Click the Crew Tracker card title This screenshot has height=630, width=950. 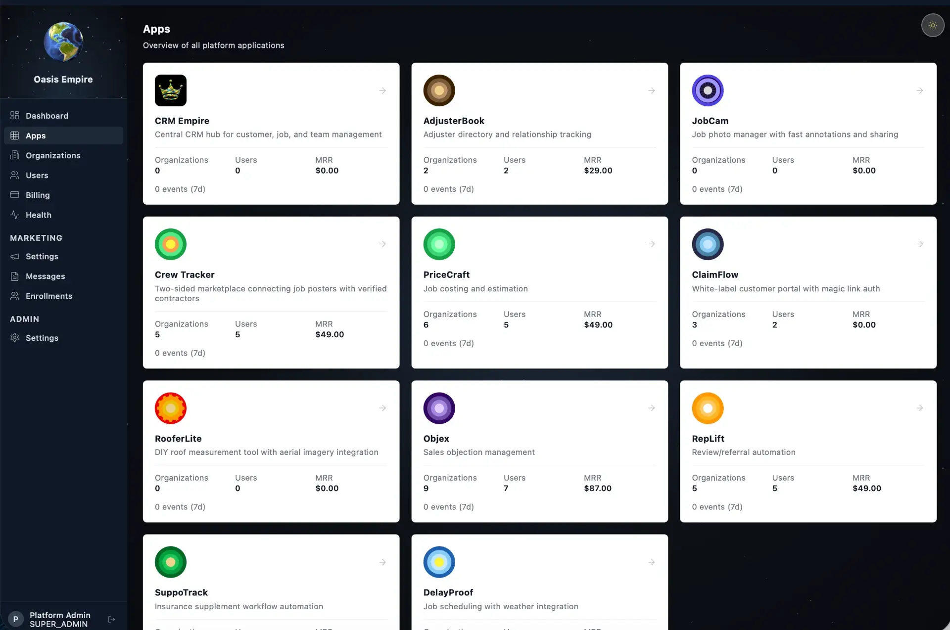(x=185, y=274)
